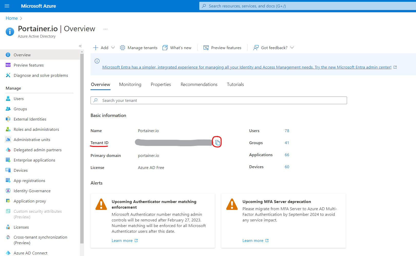Select App registrations in sidebar
The width and height of the screenshot is (416, 256).
[29, 181]
